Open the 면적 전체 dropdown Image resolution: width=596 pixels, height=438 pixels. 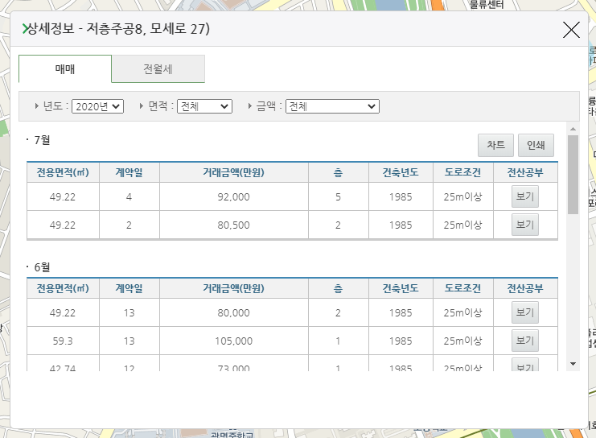pos(204,106)
